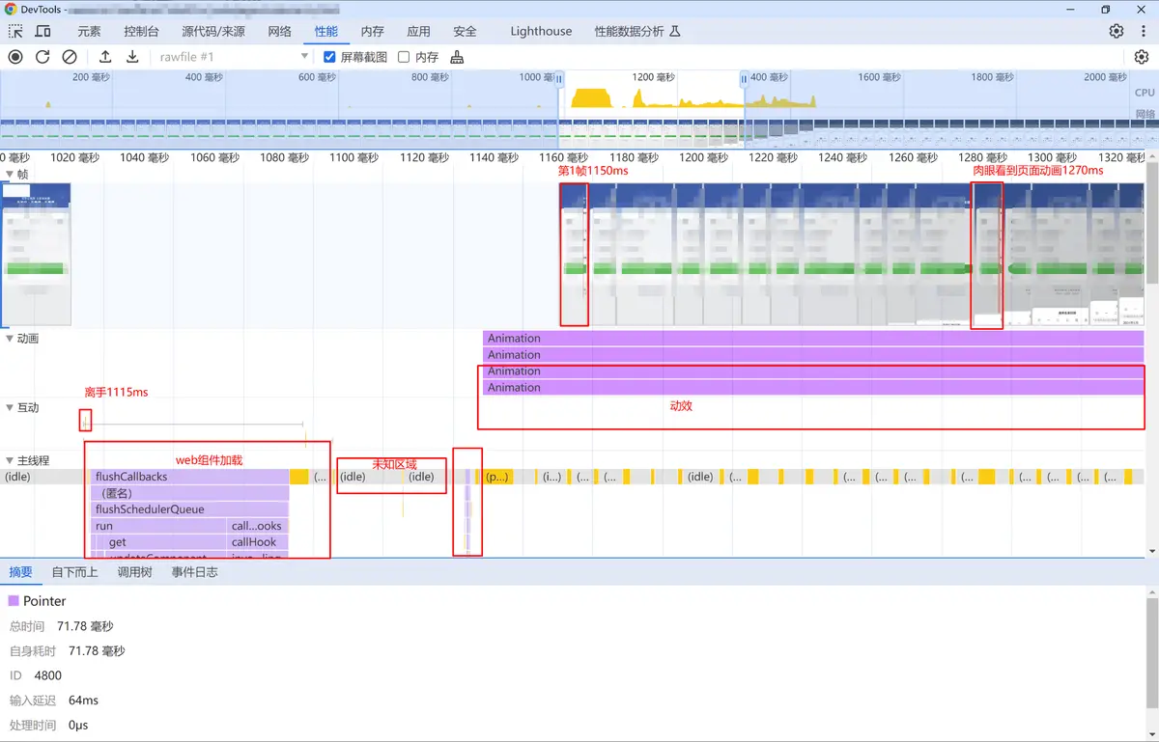Click the collect garbage broom icon
The height and width of the screenshot is (742, 1159).
tap(457, 57)
